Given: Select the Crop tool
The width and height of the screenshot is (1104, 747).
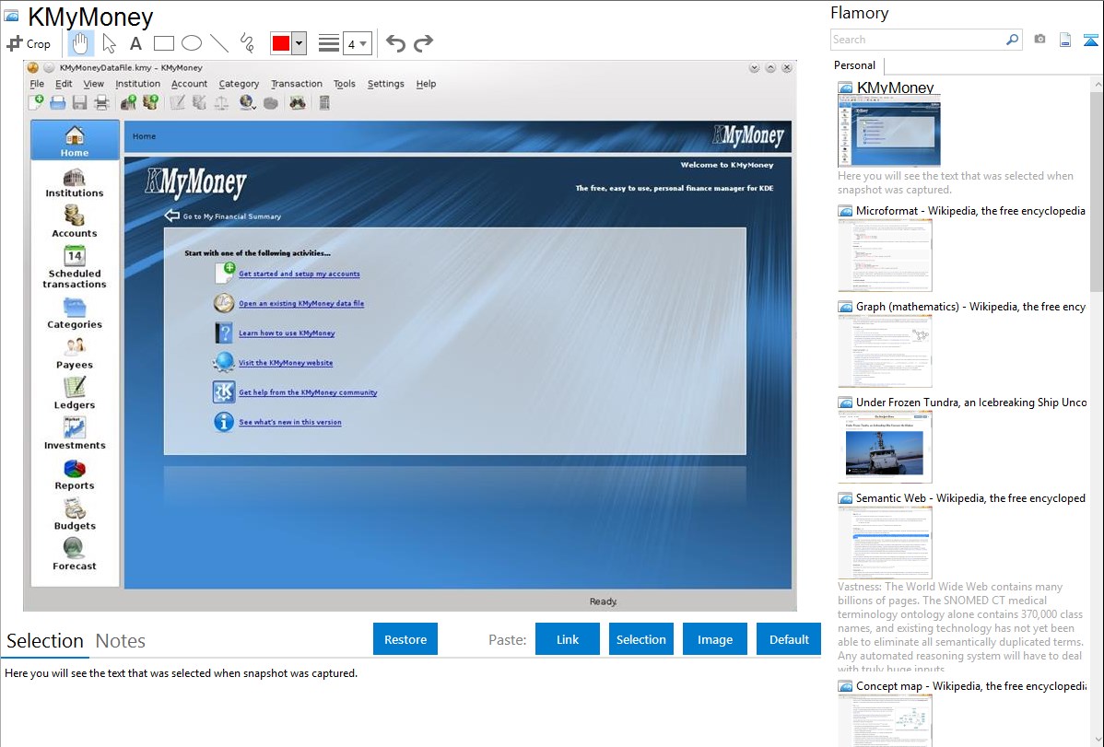Looking at the screenshot, I should tap(29, 43).
